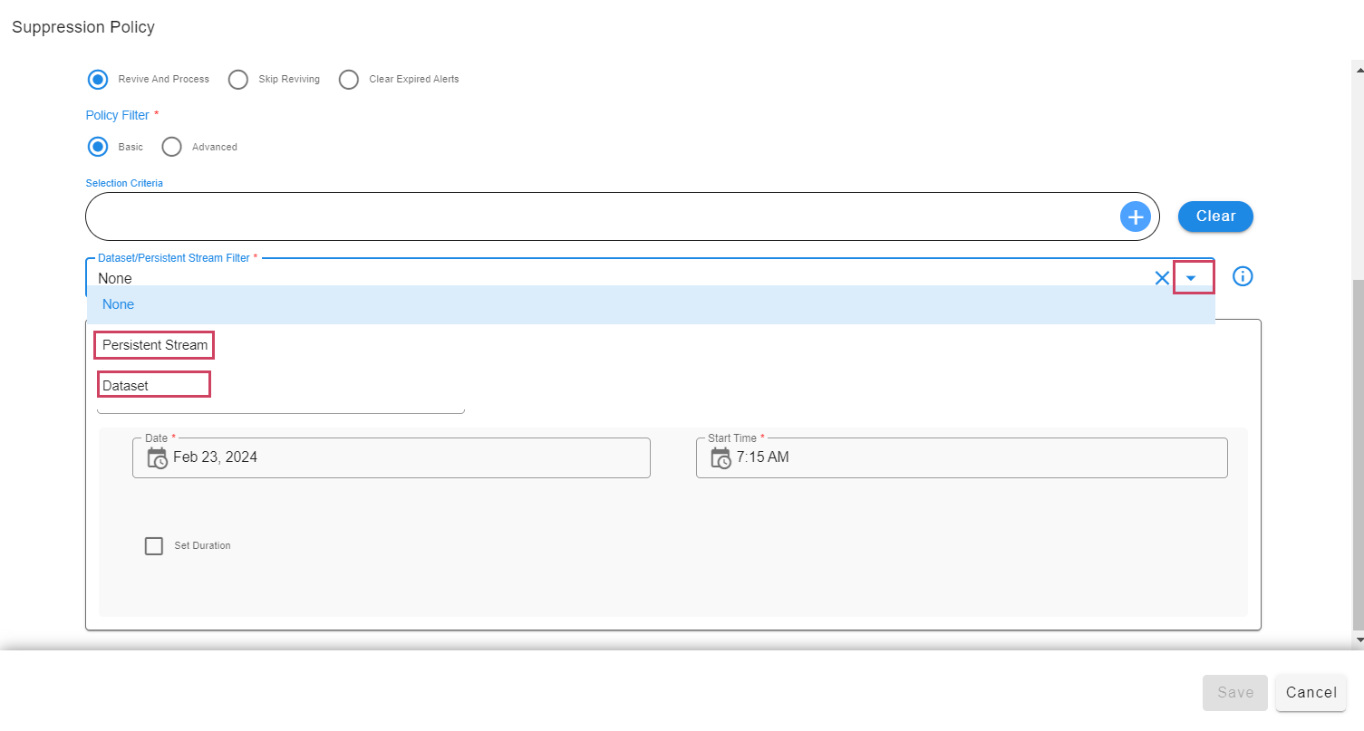Click the blue plus icon in Selection Criteria

[1135, 216]
